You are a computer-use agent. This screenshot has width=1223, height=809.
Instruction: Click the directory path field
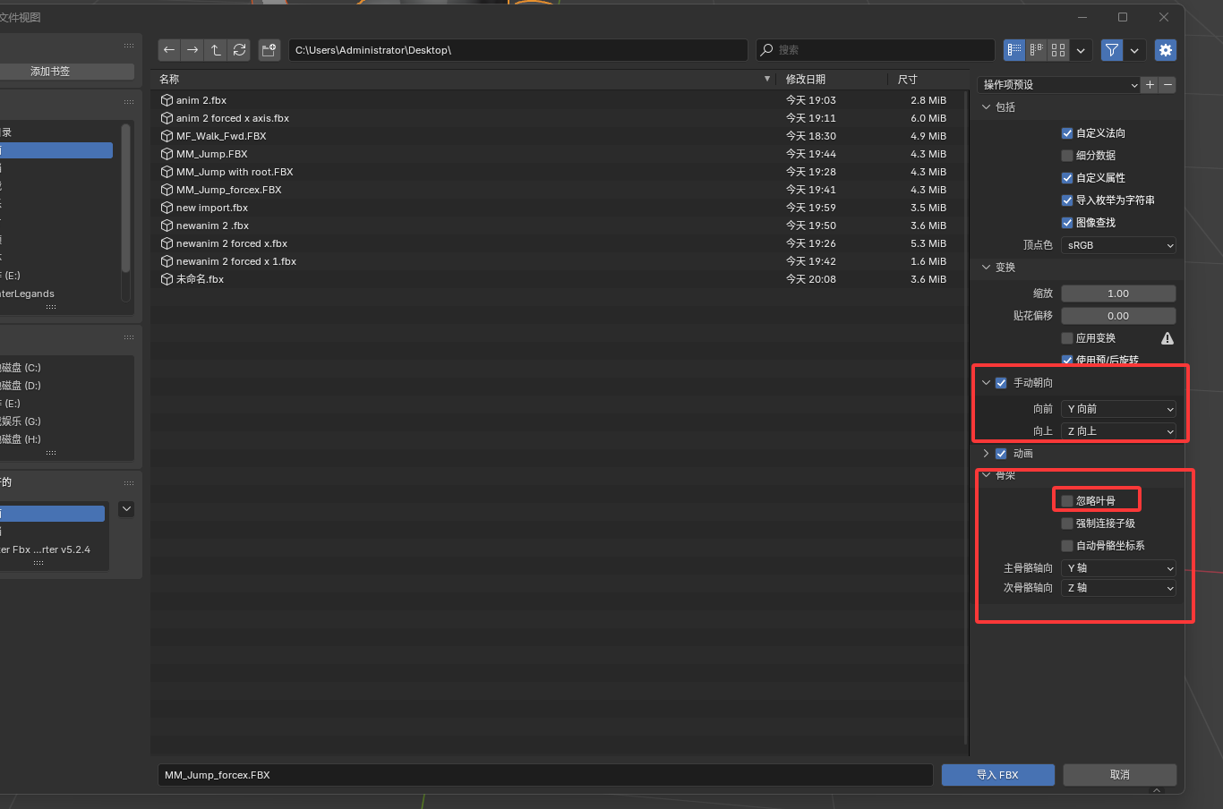coord(517,50)
